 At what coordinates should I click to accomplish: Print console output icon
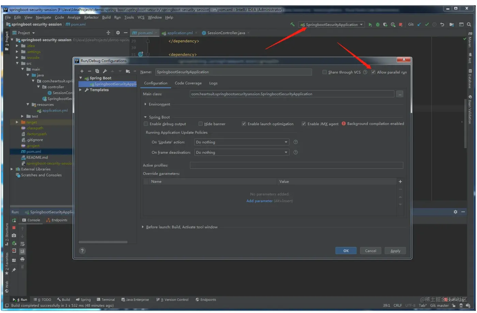coord(22,259)
